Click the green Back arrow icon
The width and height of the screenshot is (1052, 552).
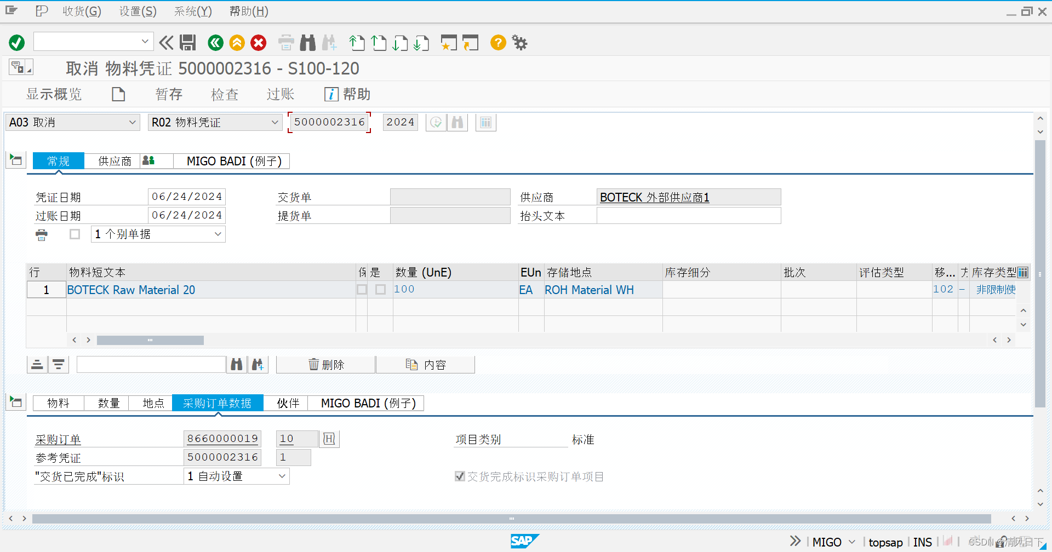[x=216, y=42]
